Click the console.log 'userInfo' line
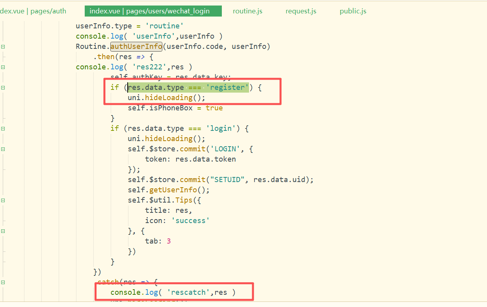The image size is (487, 307). click(149, 36)
